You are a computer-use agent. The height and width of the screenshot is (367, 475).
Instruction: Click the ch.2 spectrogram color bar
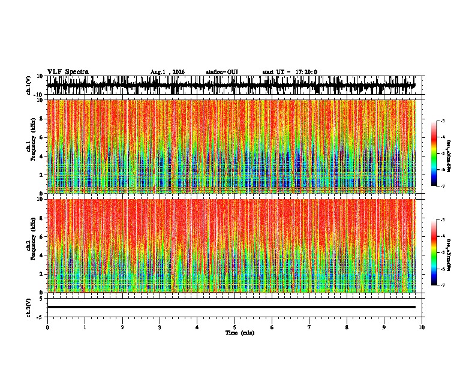(x=434, y=252)
